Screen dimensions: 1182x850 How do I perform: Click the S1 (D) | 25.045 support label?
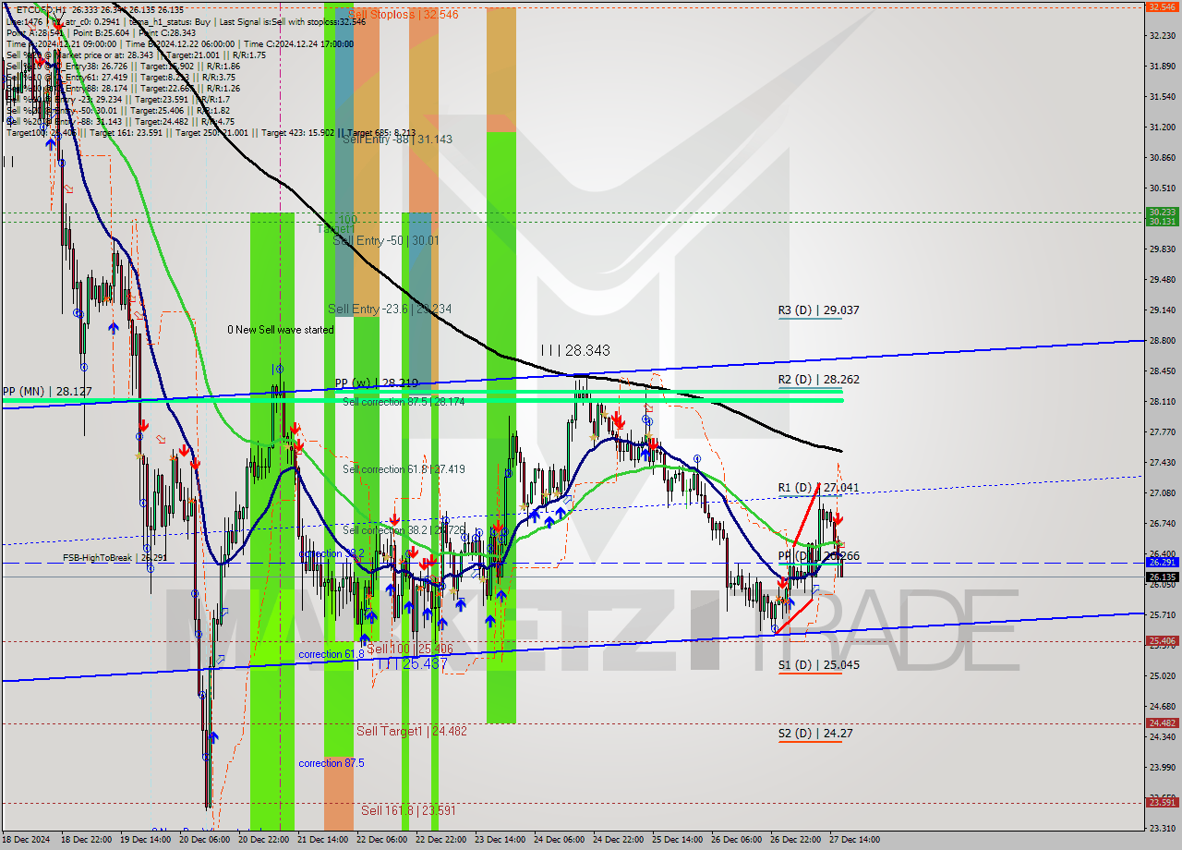818,664
